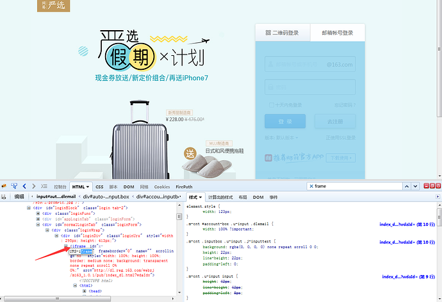Select the 二维码登录 login tab
Viewport: 442px width, 302px height.
tap(282, 33)
